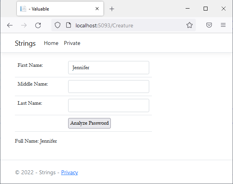This screenshot has height=184, width=233.
Task: Open a new tab with the plus button
Action: click(112, 9)
